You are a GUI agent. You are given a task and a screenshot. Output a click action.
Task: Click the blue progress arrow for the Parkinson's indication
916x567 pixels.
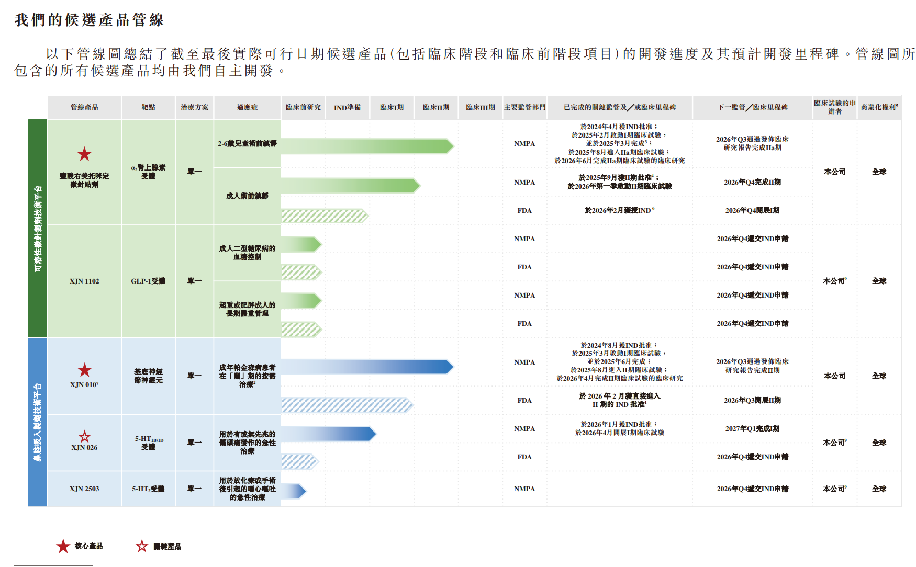367,367
